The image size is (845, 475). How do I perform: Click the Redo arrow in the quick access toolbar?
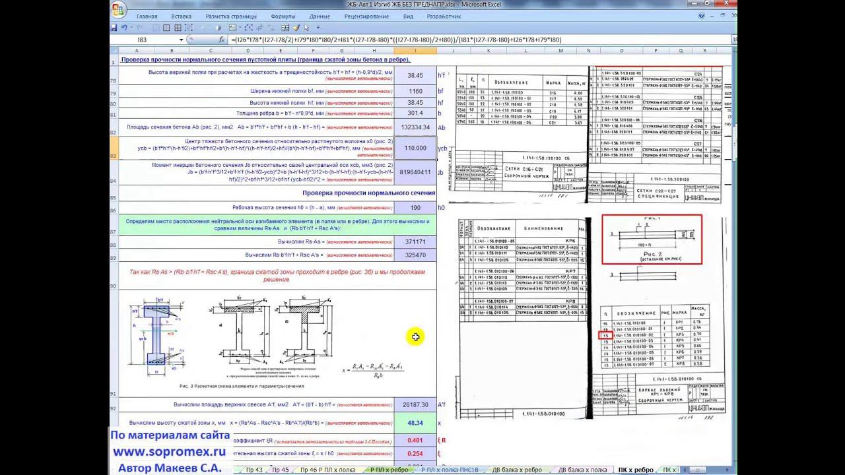point(139,28)
